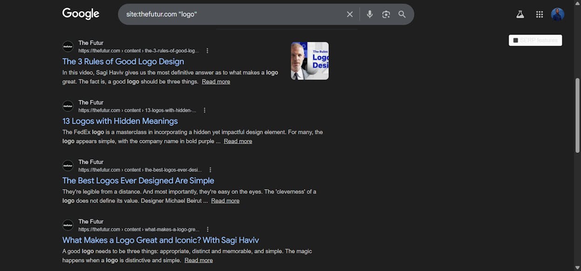The width and height of the screenshot is (581, 271).
Task: Open the Google apps grid
Action: pos(540,14)
